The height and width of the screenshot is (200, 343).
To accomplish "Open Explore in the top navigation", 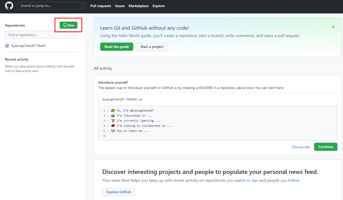I will (x=159, y=6).
